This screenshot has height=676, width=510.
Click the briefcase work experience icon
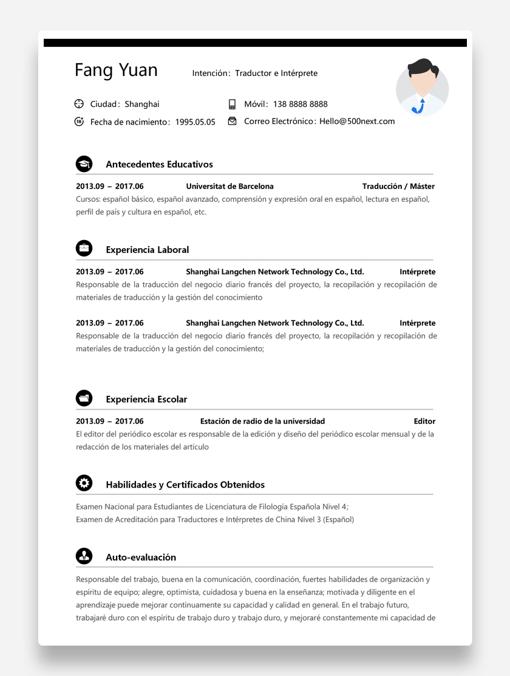tap(84, 248)
